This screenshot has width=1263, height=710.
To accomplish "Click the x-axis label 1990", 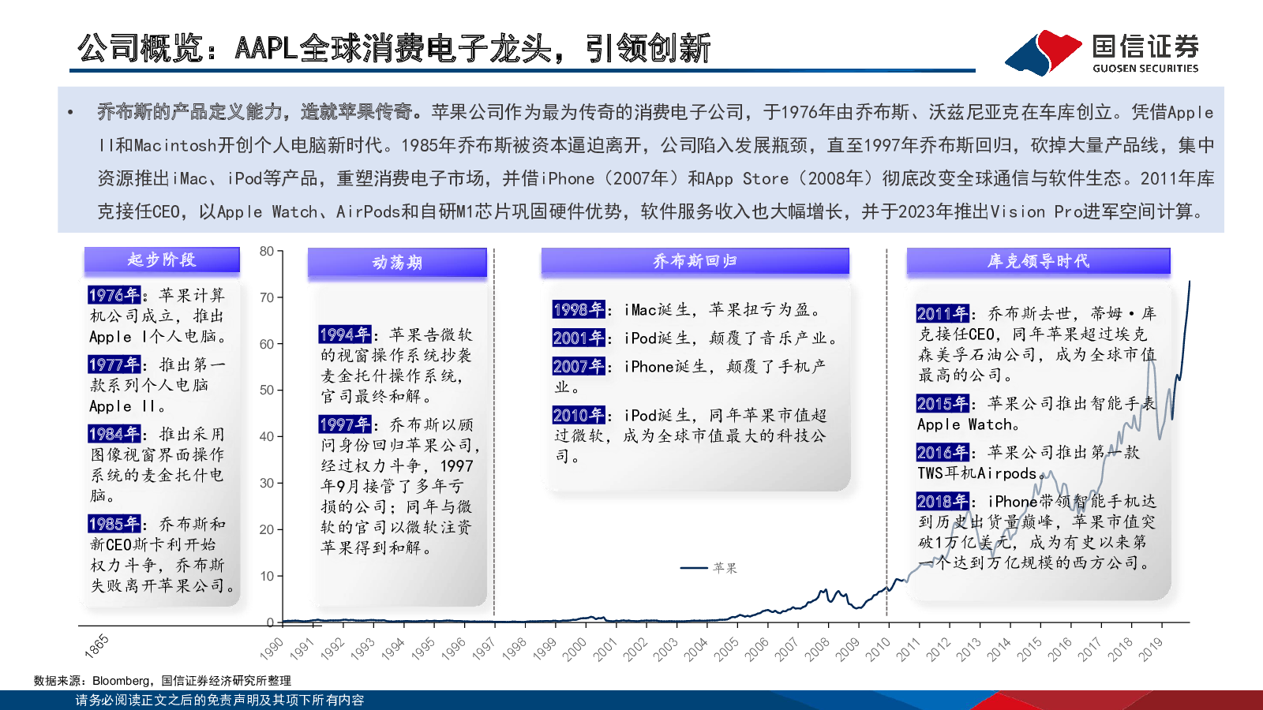I will pyautogui.click(x=272, y=648).
